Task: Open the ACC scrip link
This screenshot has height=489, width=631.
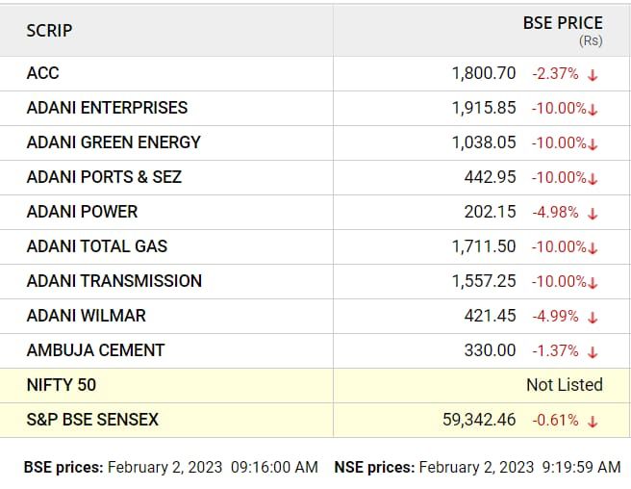Action: click(x=42, y=73)
